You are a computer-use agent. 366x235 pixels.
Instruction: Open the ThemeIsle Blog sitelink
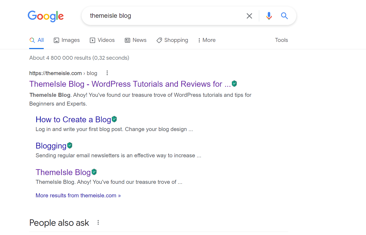click(x=63, y=172)
